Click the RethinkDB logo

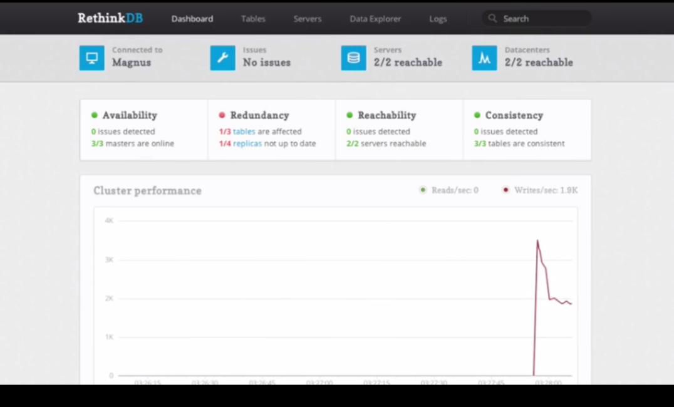pos(110,19)
